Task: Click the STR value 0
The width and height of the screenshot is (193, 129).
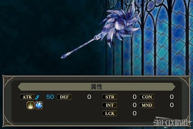Action: [x=135, y=97]
